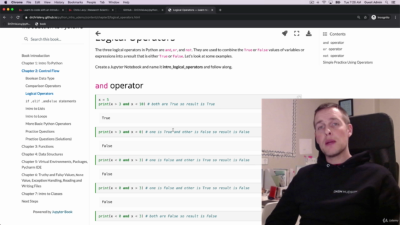Open Comparison Operators page
400x225 pixels.
click(x=43, y=86)
